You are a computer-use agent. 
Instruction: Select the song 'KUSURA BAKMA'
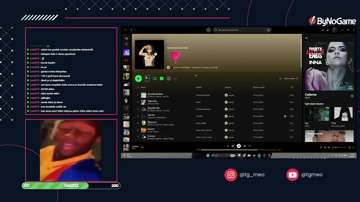click(x=155, y=94)
